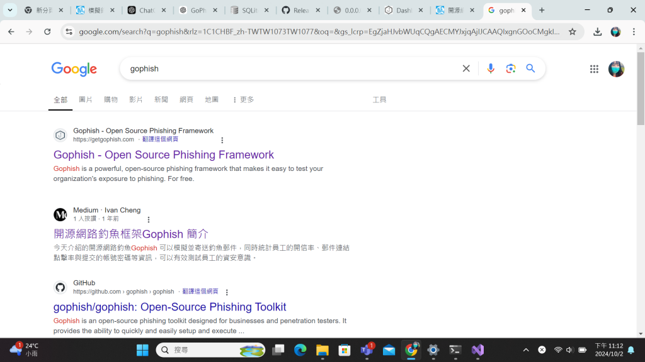Open gophish/gophish Open-Source Phishing Toolkit link

169,307
